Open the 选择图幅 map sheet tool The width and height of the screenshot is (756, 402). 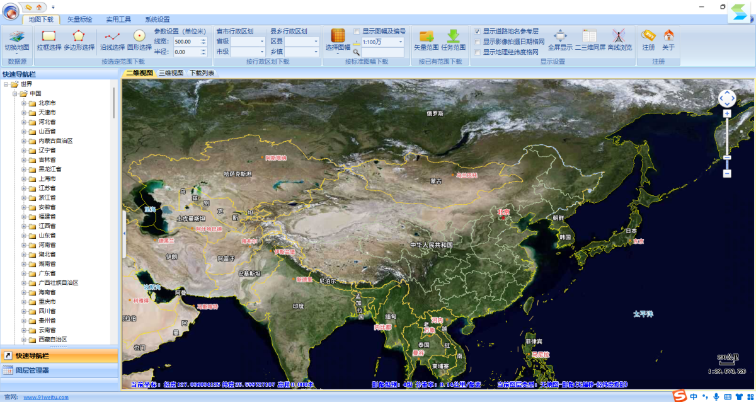tap(338, 41)
